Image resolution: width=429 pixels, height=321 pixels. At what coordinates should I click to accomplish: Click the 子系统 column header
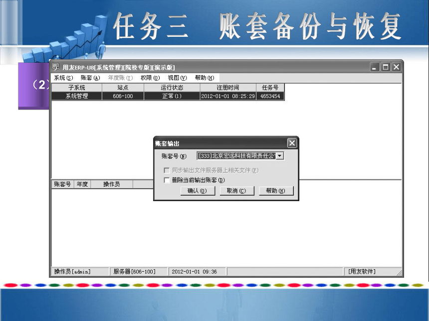[77, 88]
